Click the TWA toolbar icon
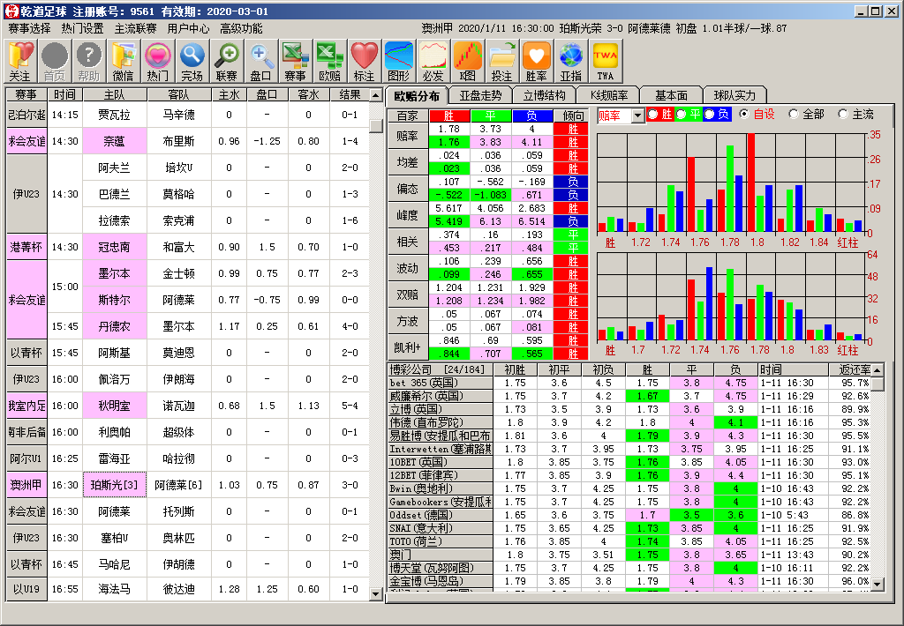904x626 pixels. (606, 61)
